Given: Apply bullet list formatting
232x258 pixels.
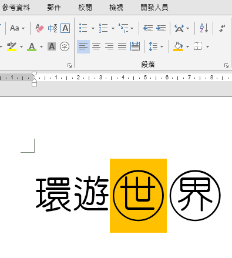Looking at the screenshot, I should pos(83,28).
